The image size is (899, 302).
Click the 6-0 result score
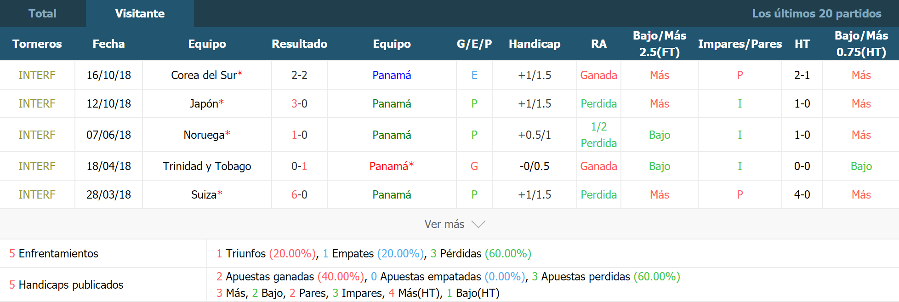pos(299,194)
